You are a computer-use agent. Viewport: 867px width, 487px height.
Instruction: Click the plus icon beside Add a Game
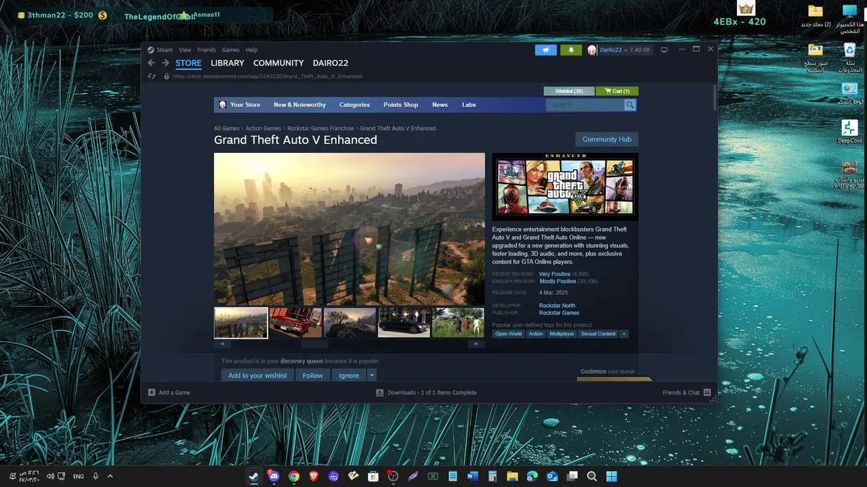(152, 392)
